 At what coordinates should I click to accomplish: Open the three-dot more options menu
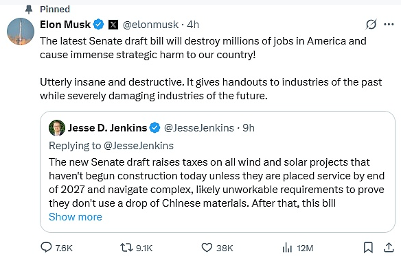pyautogui.click(x=389, y=25)
